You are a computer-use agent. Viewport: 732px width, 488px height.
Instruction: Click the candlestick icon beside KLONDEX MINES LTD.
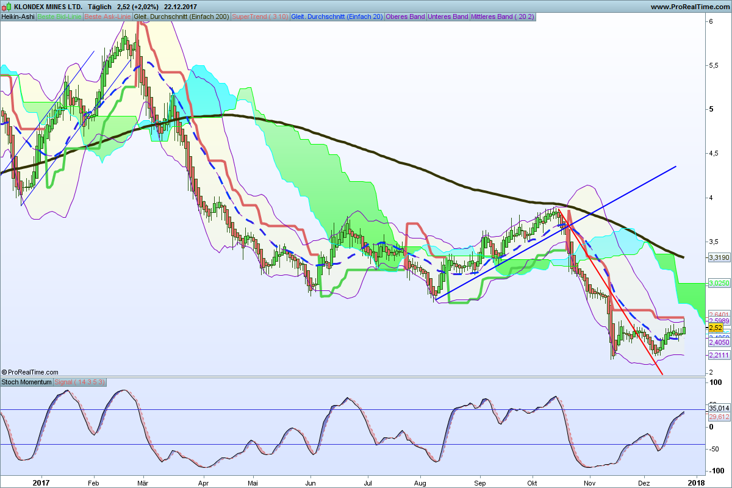click(x=7, y=7)
